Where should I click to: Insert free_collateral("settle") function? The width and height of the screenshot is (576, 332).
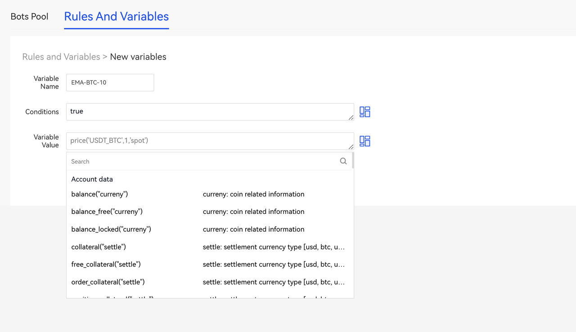106,264
